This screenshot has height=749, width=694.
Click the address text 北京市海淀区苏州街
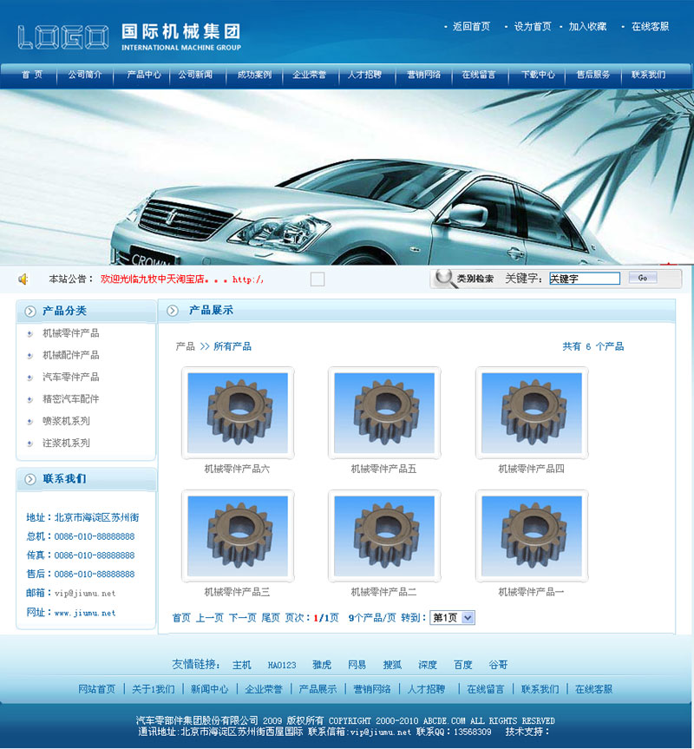(97, 517)
